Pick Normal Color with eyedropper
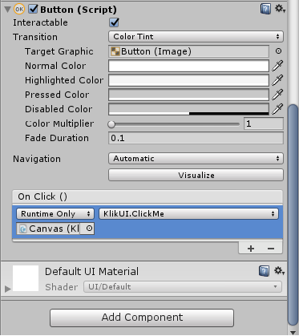This screenshot has height=336, width=299. [x=277, y=66]
